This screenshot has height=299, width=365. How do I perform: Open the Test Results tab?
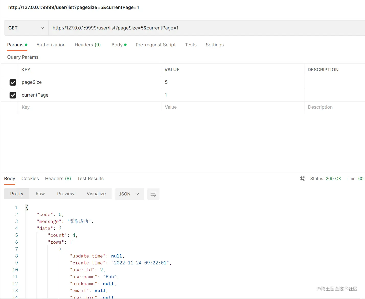tap(90, 179)
